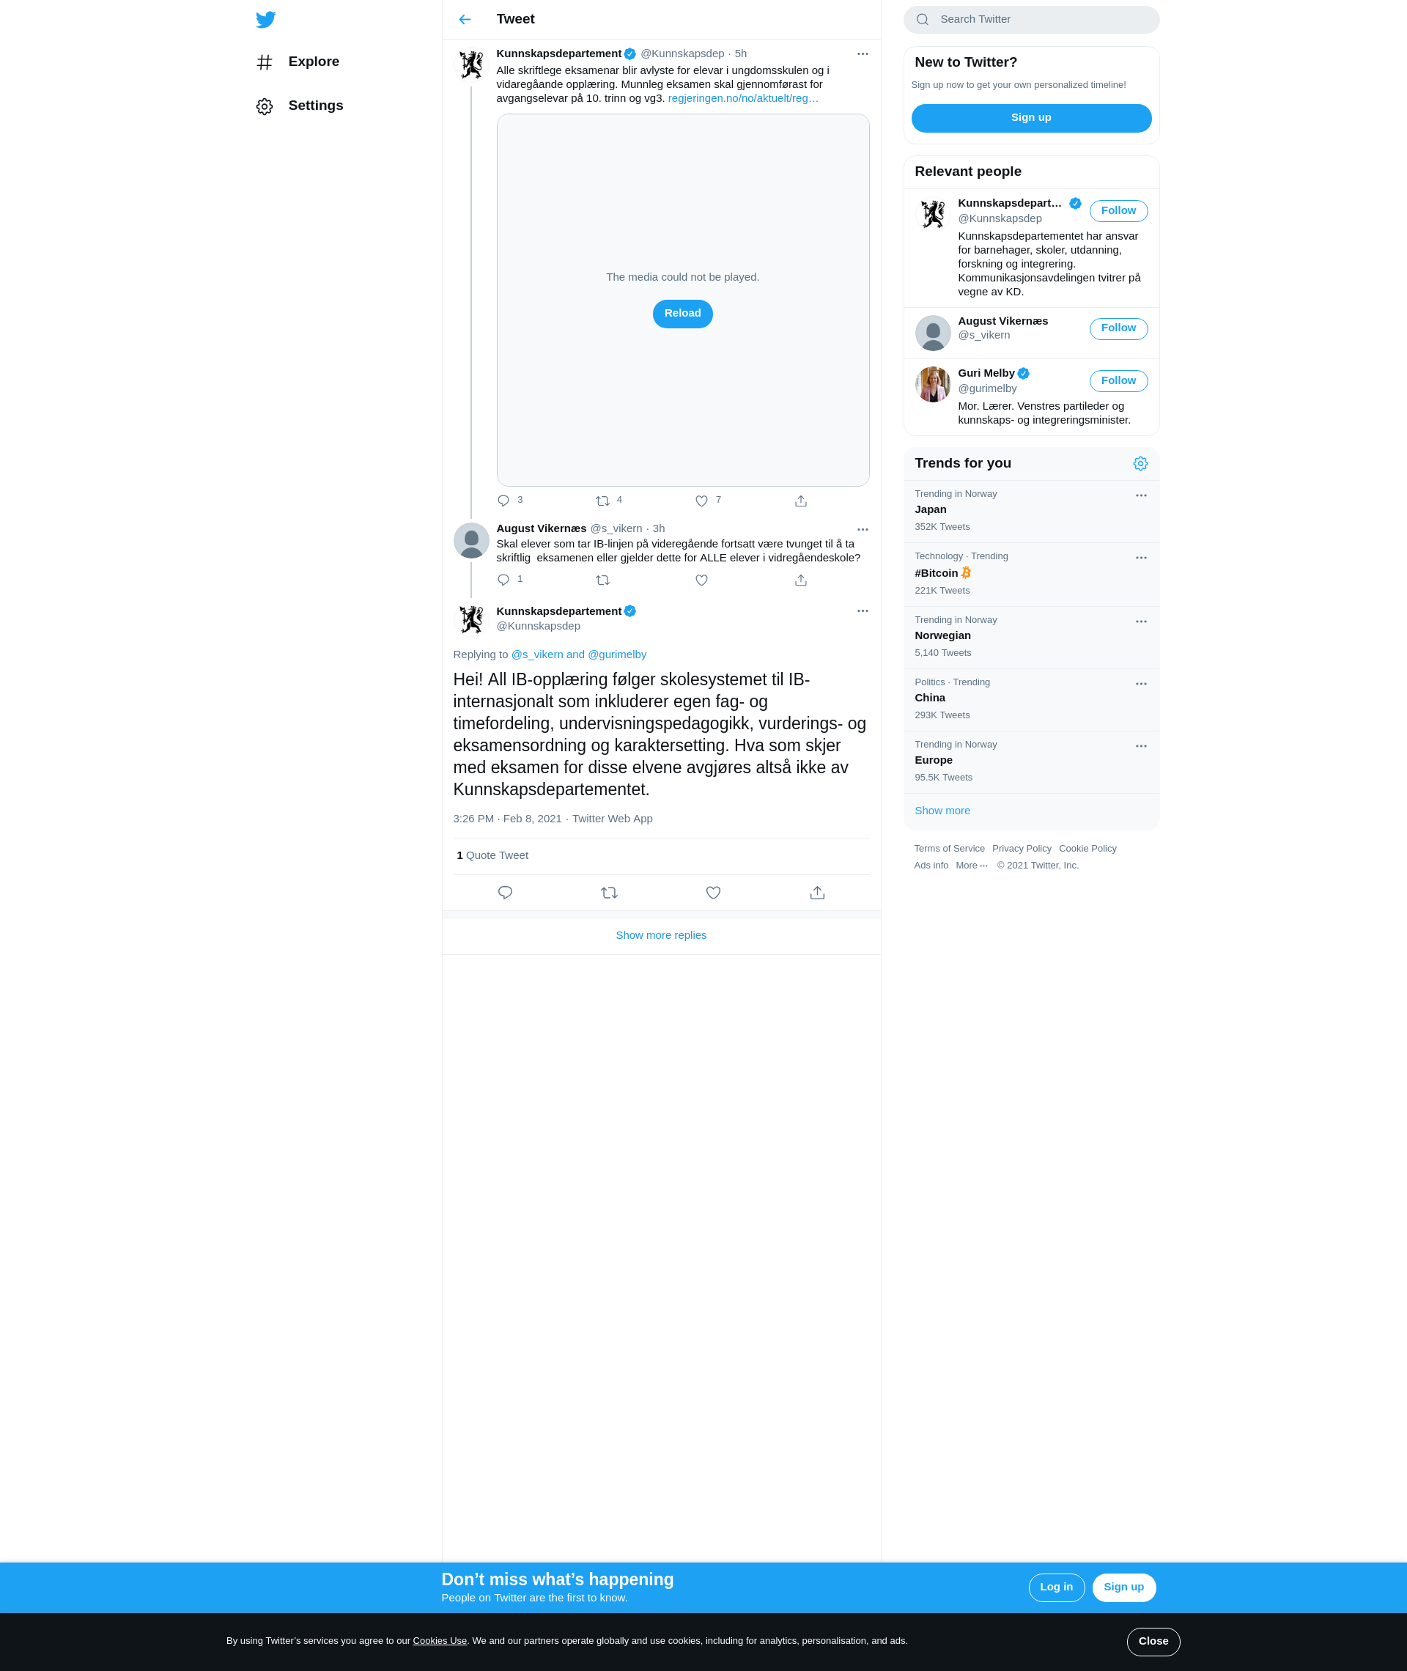Viewport: 1407px width, 1671px height.
Task: Open more options for the Japan trend
Action: [x=1140, y=495]
